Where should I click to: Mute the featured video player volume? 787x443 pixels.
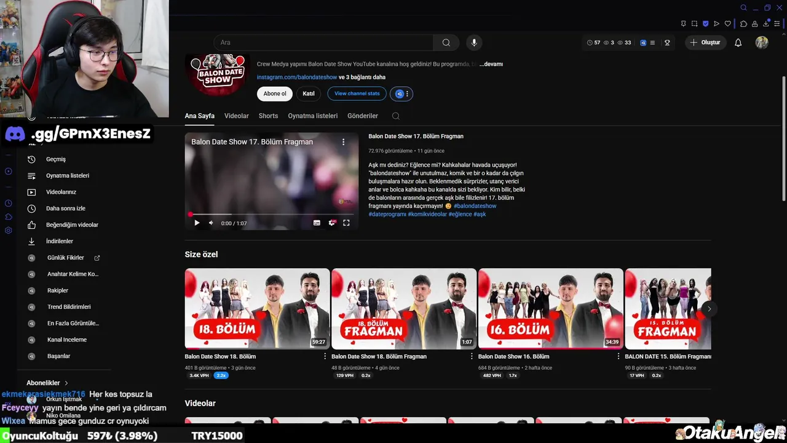click(x=211, y=223)
